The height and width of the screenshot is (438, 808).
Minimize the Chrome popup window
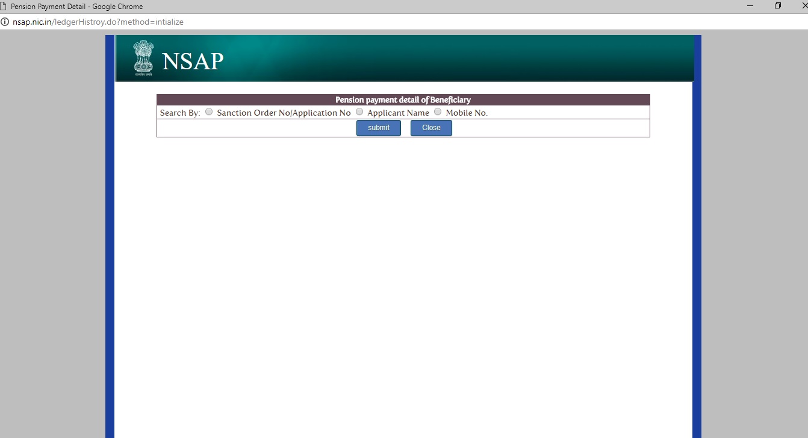click(750, 6)
